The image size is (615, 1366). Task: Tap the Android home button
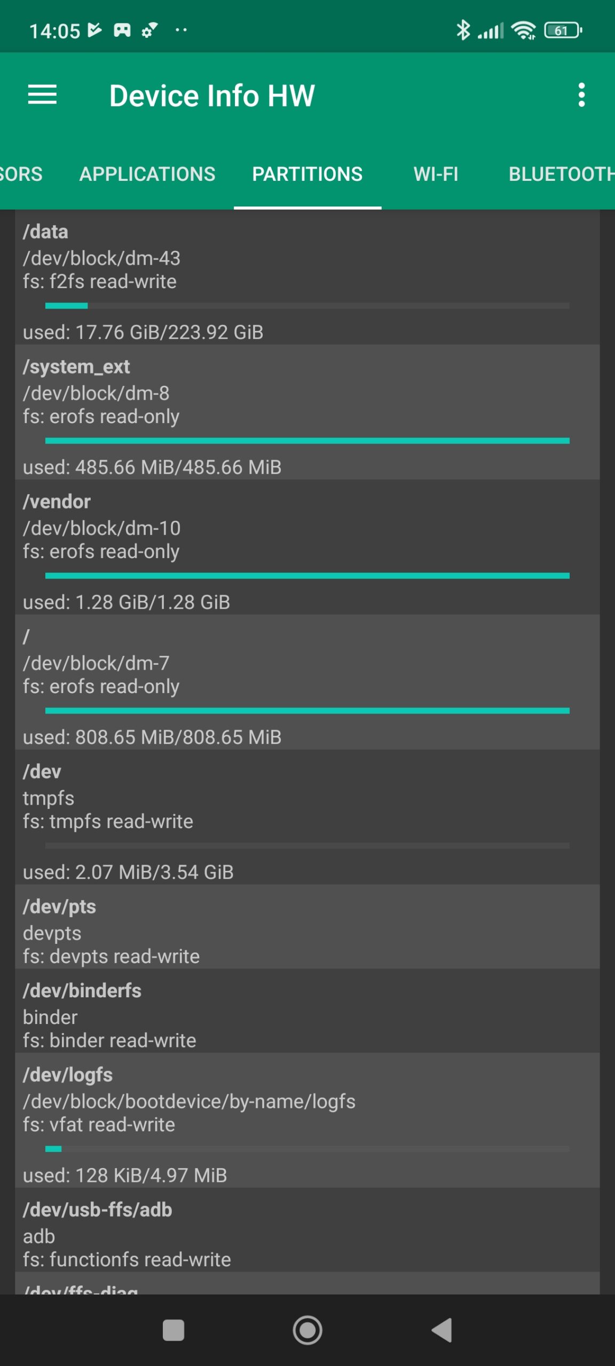(x=307, y=1330)
